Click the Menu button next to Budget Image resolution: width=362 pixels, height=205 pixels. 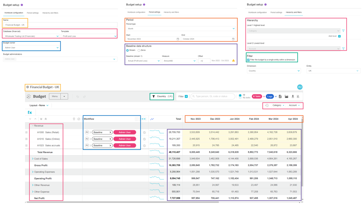pyautogui.click(x=55, y=96)
